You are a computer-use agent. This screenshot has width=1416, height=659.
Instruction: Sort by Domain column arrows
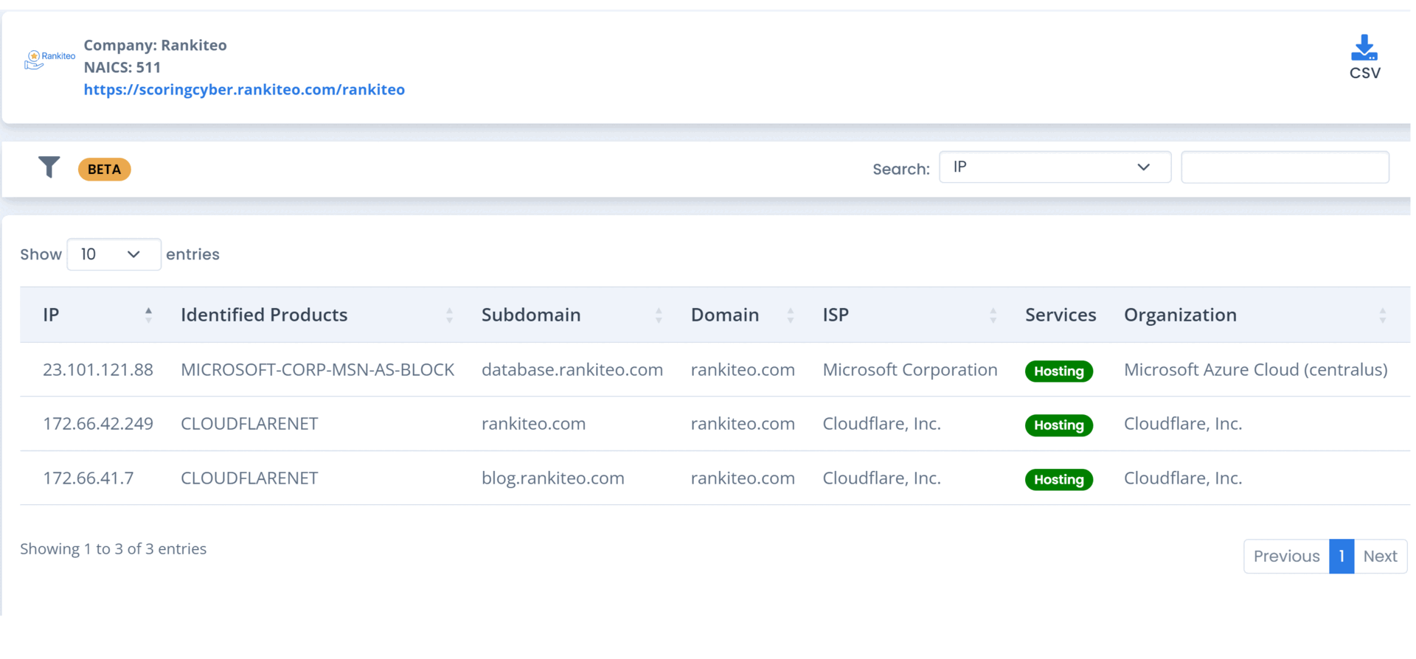(x=790, y=315)
